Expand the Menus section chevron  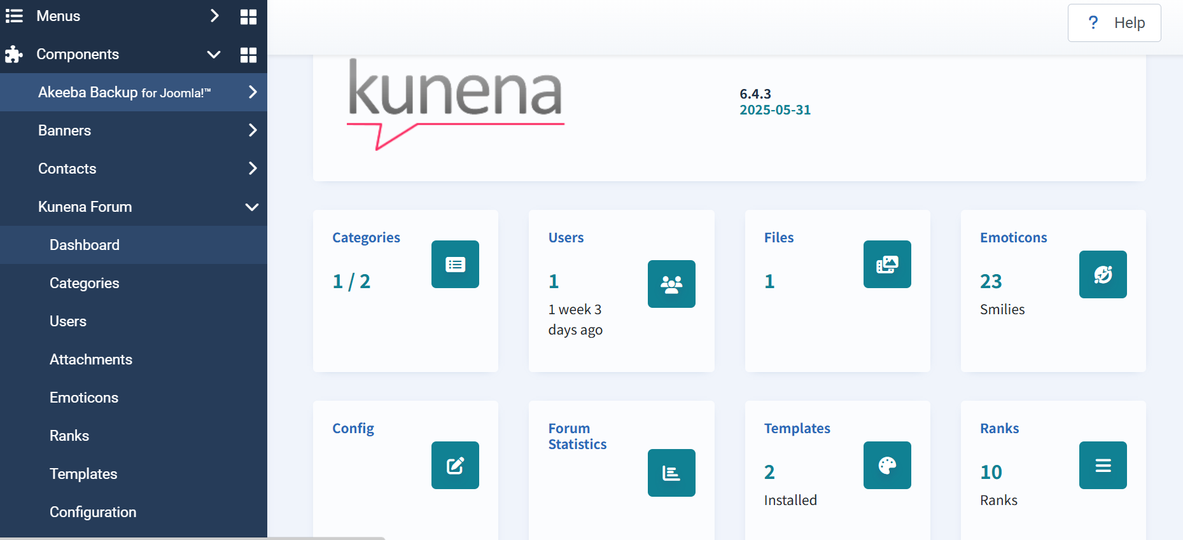214,16
